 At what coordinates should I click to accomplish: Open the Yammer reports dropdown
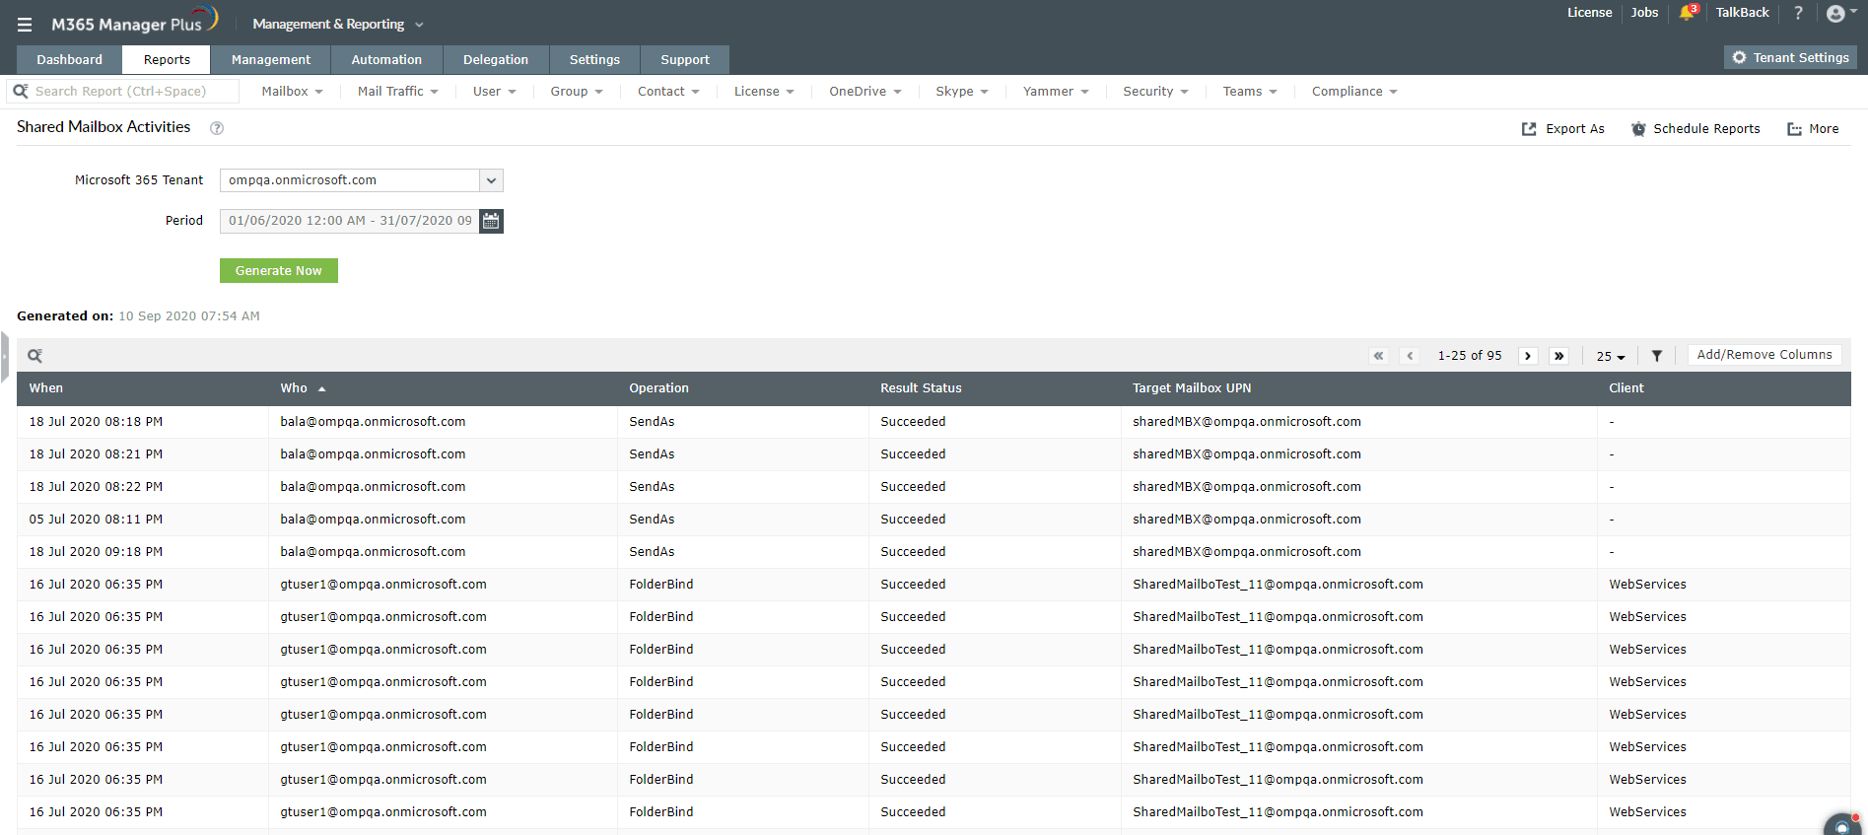[x=1056, y=92]
